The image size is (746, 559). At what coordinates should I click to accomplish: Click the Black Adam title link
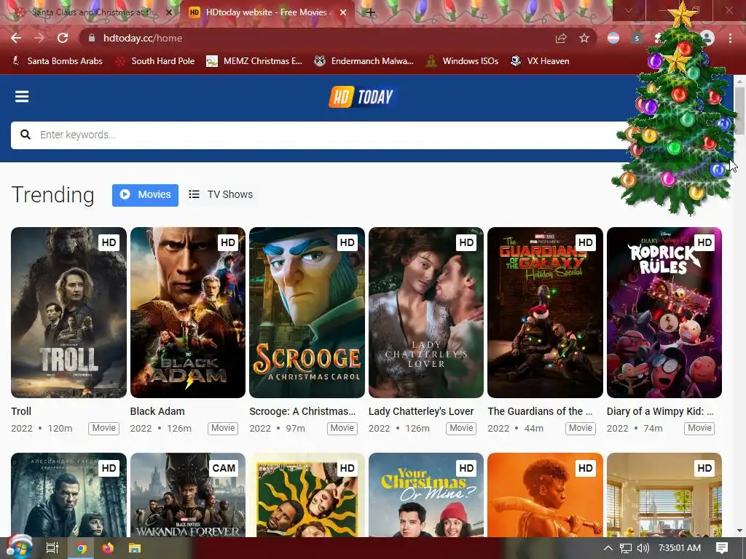[157, 411]
